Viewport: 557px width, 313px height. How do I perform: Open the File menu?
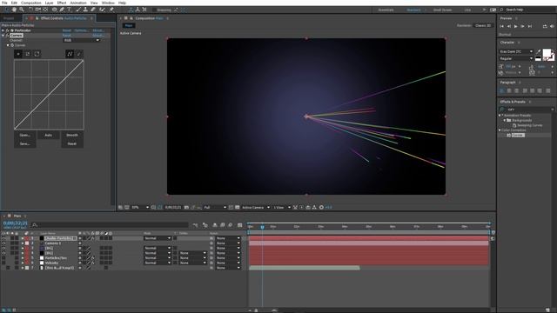(x=4, y=3)
